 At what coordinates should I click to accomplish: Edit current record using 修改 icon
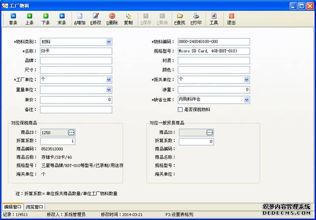tap(95, 19)
